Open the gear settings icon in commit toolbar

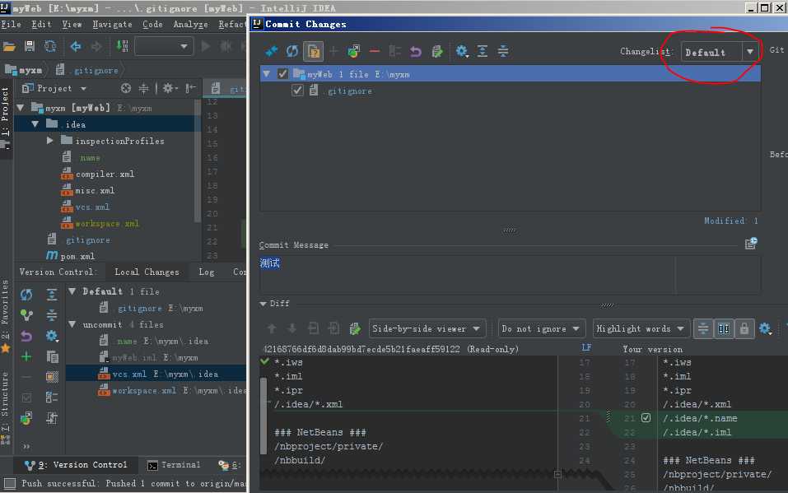point(462,51)
